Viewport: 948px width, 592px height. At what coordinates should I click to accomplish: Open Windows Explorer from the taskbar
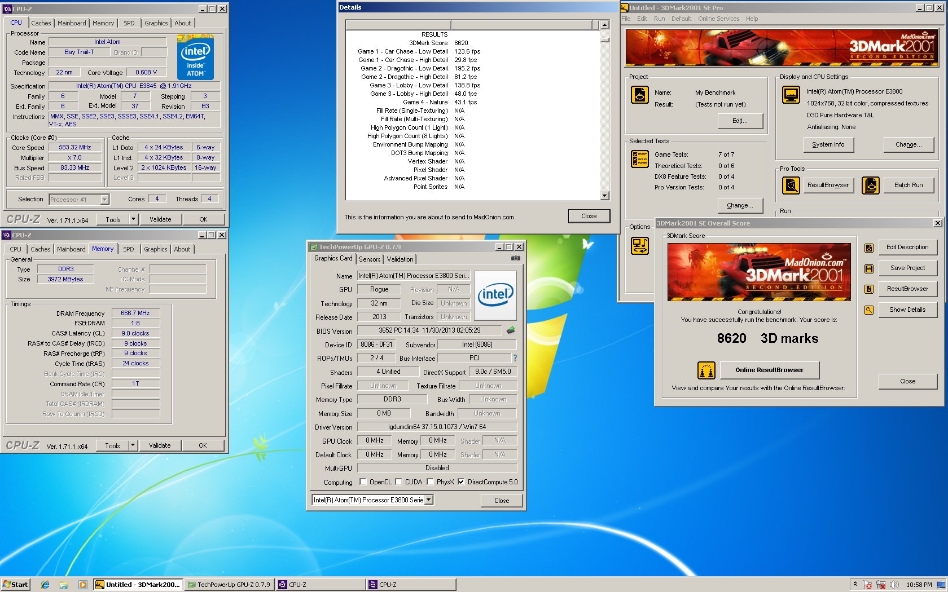(x=64, y=585)
